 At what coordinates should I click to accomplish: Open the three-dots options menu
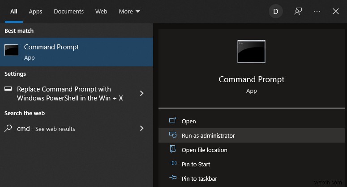317,12
